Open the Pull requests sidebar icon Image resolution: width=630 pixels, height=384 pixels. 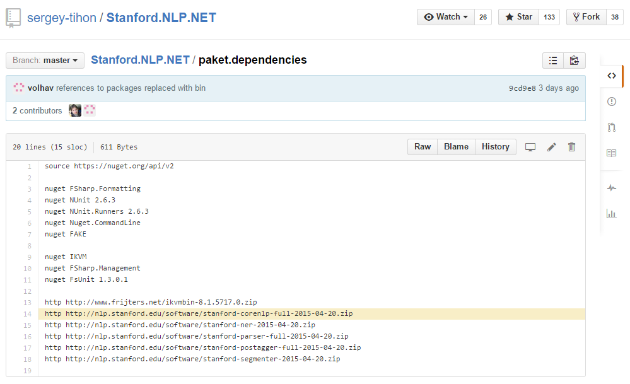tap(612, 127)
